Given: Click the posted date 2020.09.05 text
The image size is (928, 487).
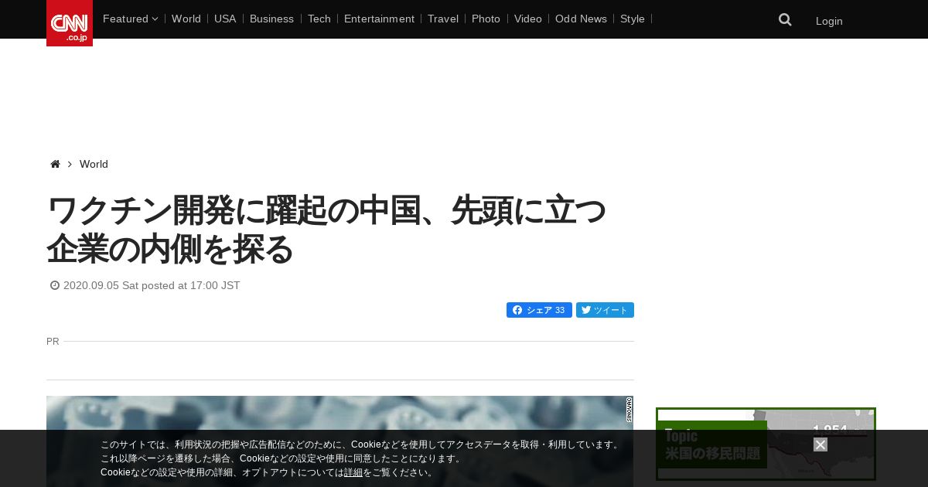Looking at the screenshot, I should (x=152, y=285).
